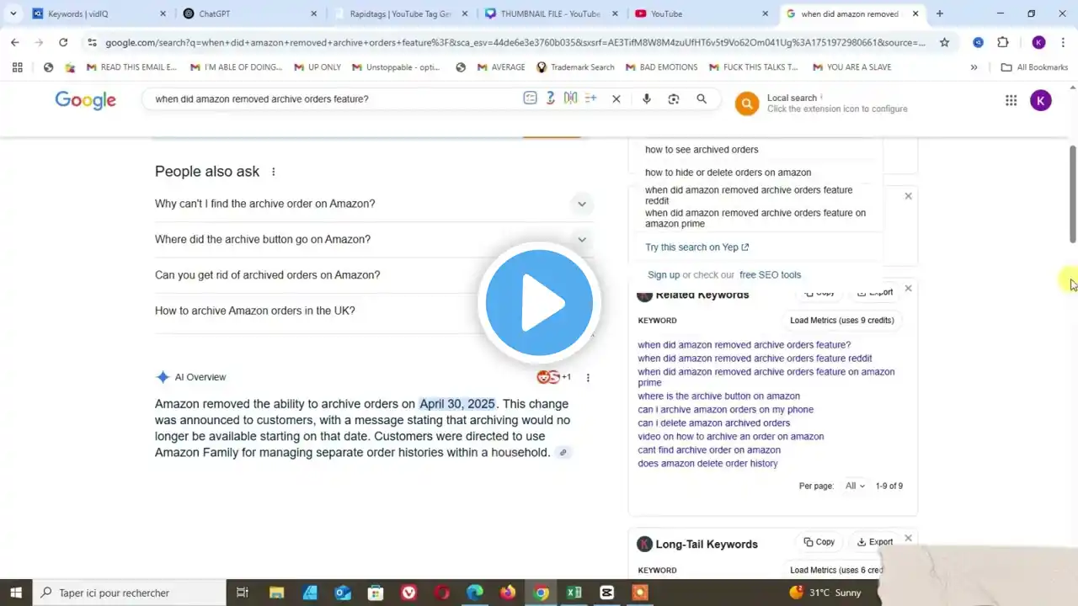1078x606 pixels.
Task: Go back with the browser back arrow
Action: pyautogui.click(x=15, y=42)
